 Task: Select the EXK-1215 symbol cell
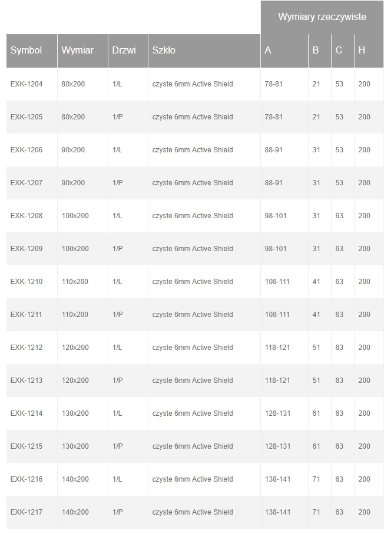coord(27,446)
